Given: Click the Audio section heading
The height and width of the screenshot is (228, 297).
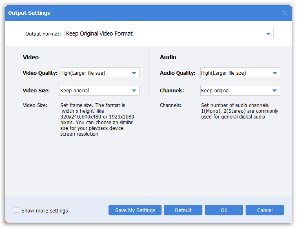Looking at the screenshot, I should click(x=168, y=57).
